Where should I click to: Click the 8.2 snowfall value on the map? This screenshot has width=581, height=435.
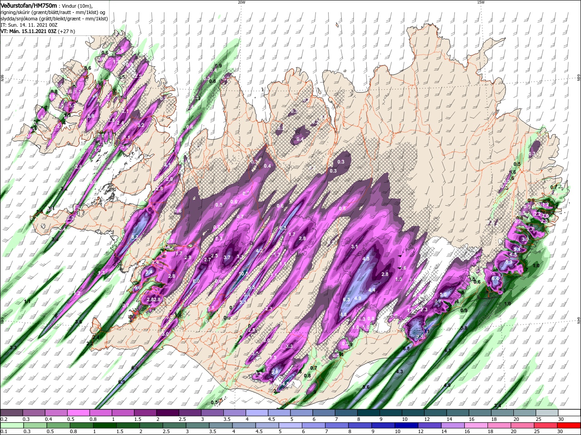coord(135,237)
